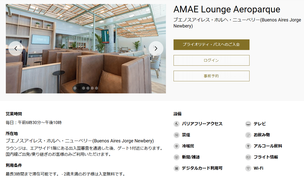Click the AMAE Lounge Aeroparque heading

click(x=227, y=10)
